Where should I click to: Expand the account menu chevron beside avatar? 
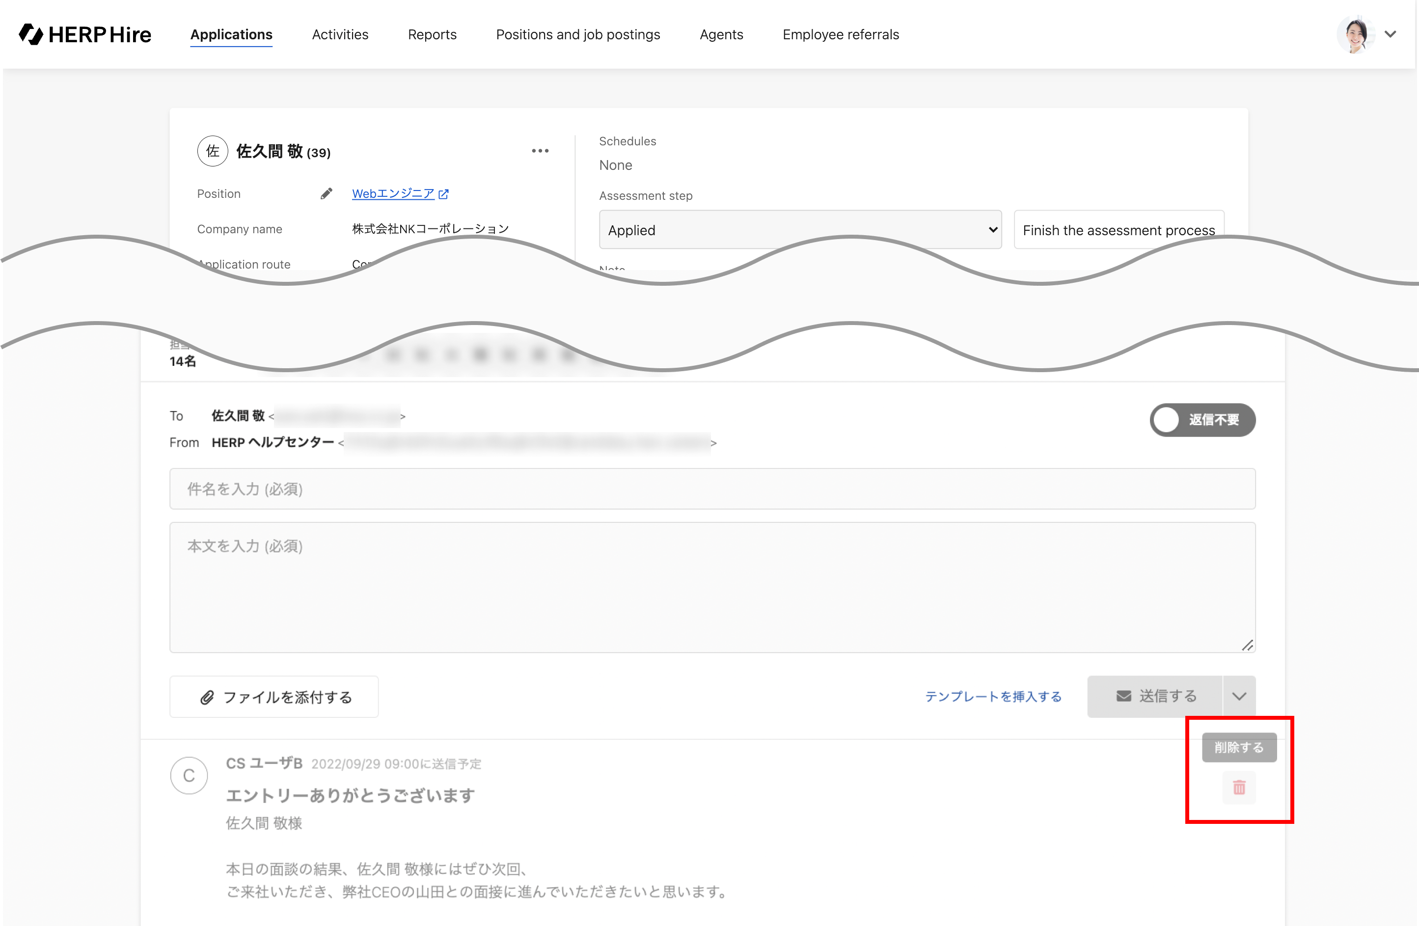click(x=1391, y=34)
